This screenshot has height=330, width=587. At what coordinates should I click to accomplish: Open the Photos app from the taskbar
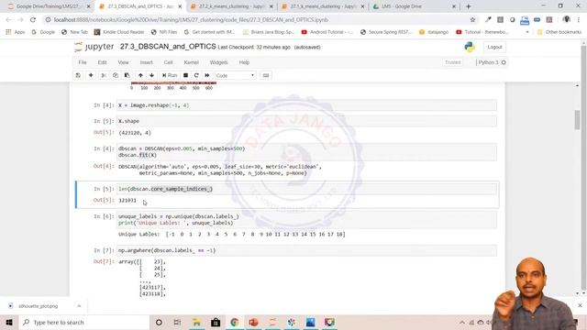[x=310, y=322]
